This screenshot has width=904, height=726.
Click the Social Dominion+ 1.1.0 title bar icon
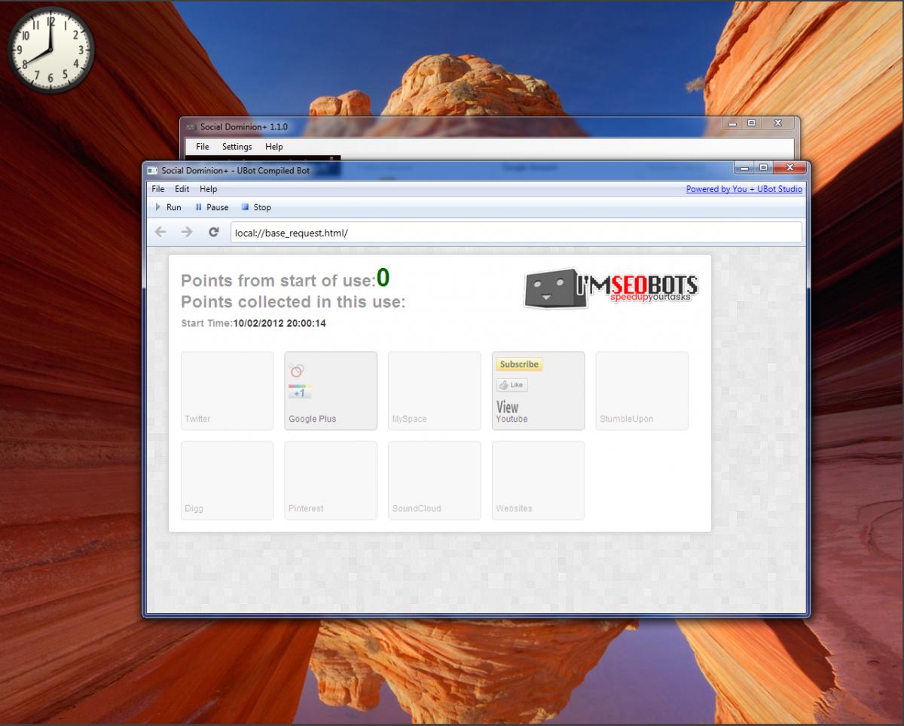pyautogui.click(x=191, y=127)
